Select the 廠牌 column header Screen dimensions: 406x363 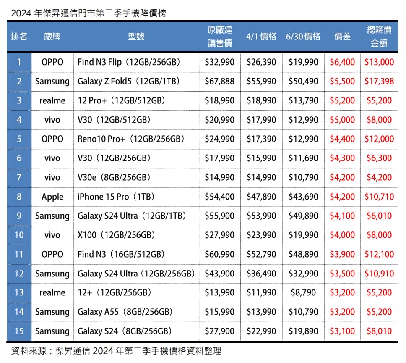(x=52, y=37)
